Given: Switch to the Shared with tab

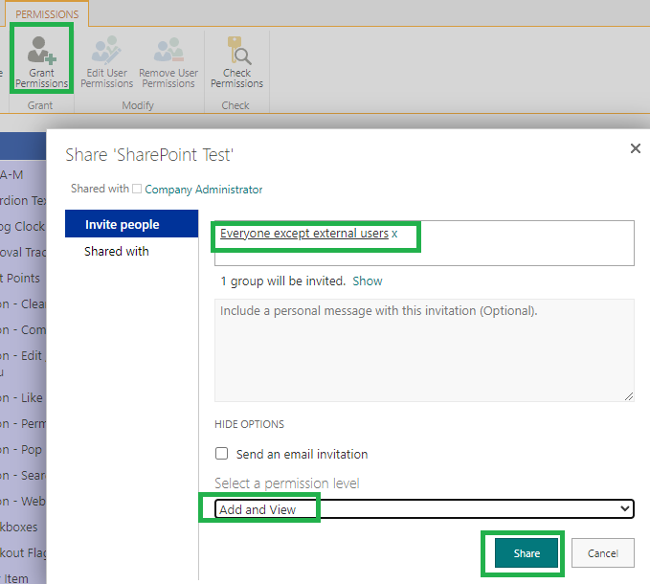Looking at the screenshot, I should click(x=117, y=251).
